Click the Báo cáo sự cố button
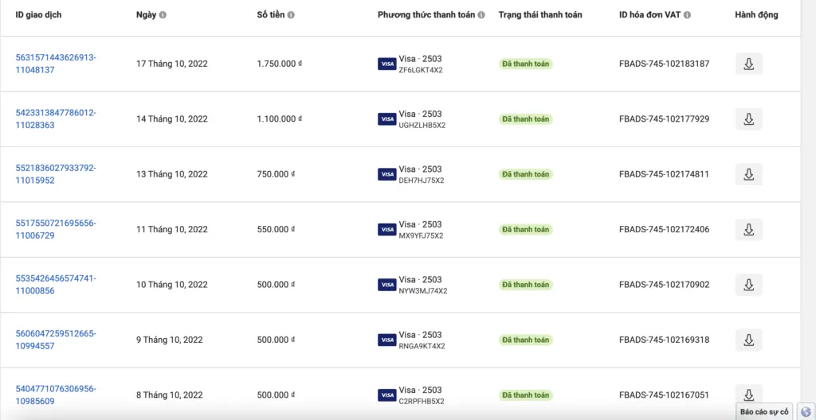This screenshot has height=420, width=816. coord(764,412)
